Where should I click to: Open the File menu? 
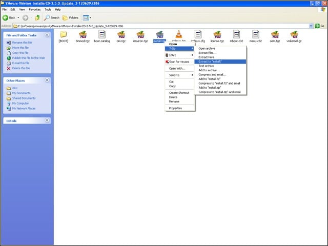[x=5, y=9]
